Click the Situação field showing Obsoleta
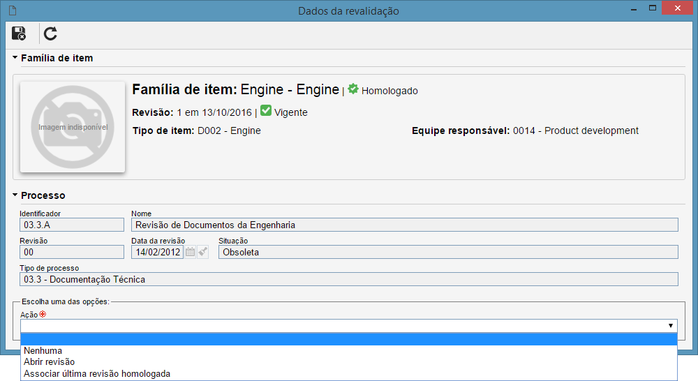The height and width of the screenshot is (381, 698). click(448, 252)
